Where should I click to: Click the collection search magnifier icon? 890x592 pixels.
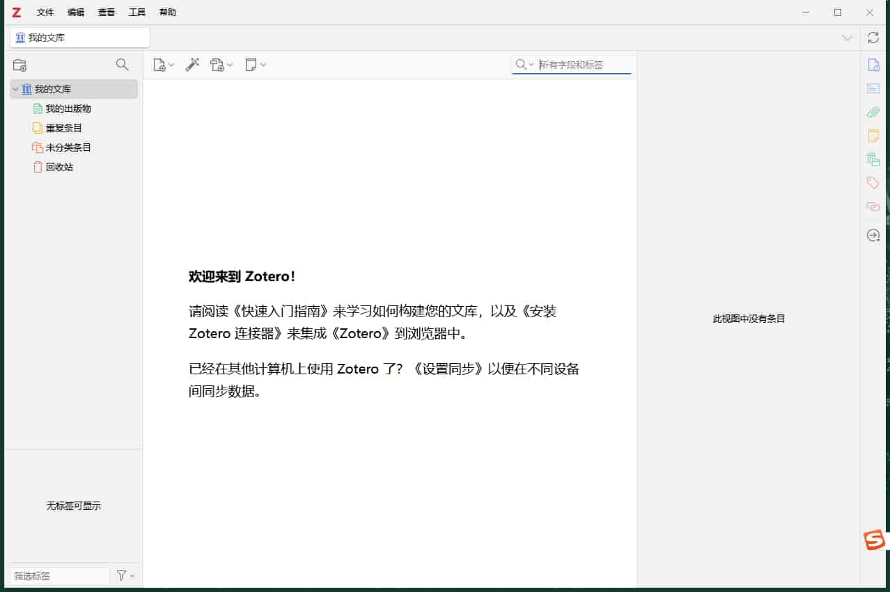pyautogui.click(x=123, y=64)
